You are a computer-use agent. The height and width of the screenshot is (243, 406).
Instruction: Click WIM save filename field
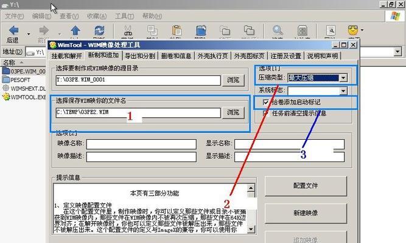pos(138,112)
